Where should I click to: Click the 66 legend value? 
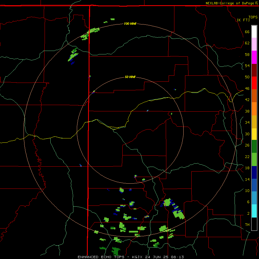[x=247, y=32]
